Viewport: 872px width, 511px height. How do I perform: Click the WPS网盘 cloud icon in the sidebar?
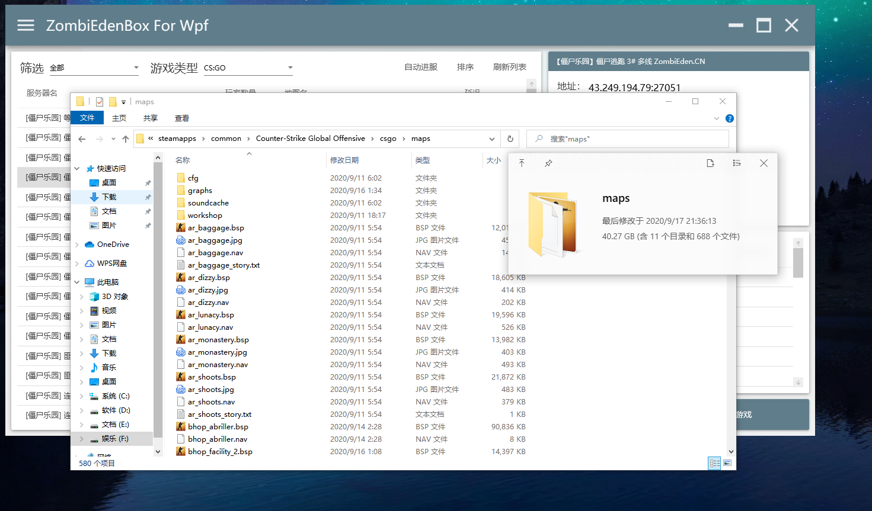pos(89,263)
